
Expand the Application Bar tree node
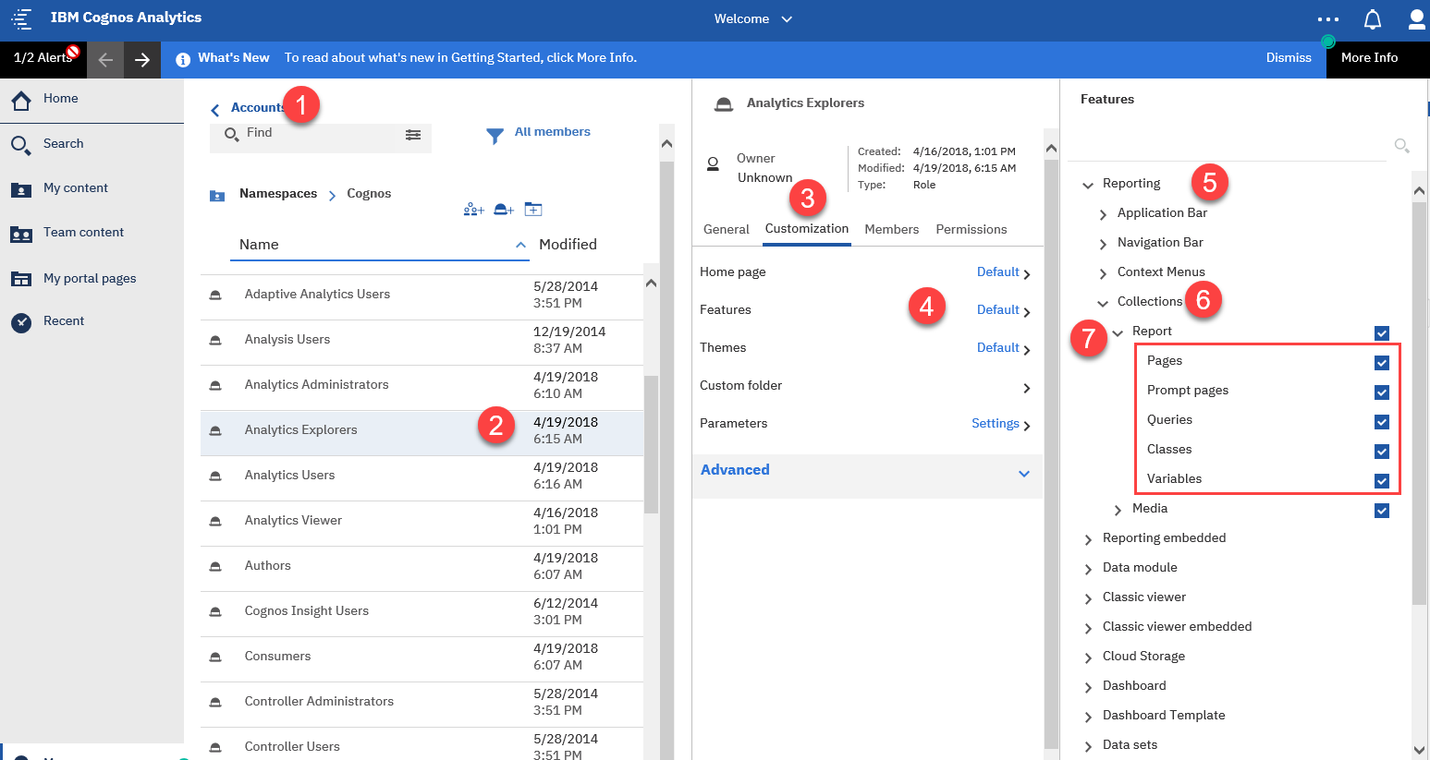pos(1103,214)
